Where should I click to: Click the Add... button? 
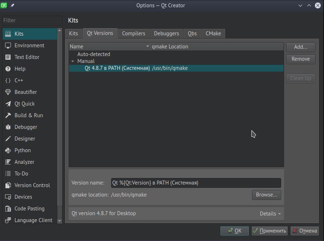pos(301,47)
